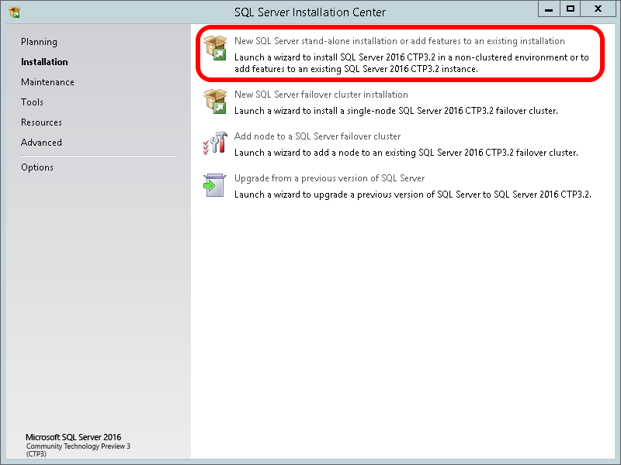The height and width of the screenshot is (465, 621).
Task: Open Add node to a SQL Server failover cluster
Action: pos(317,136)
